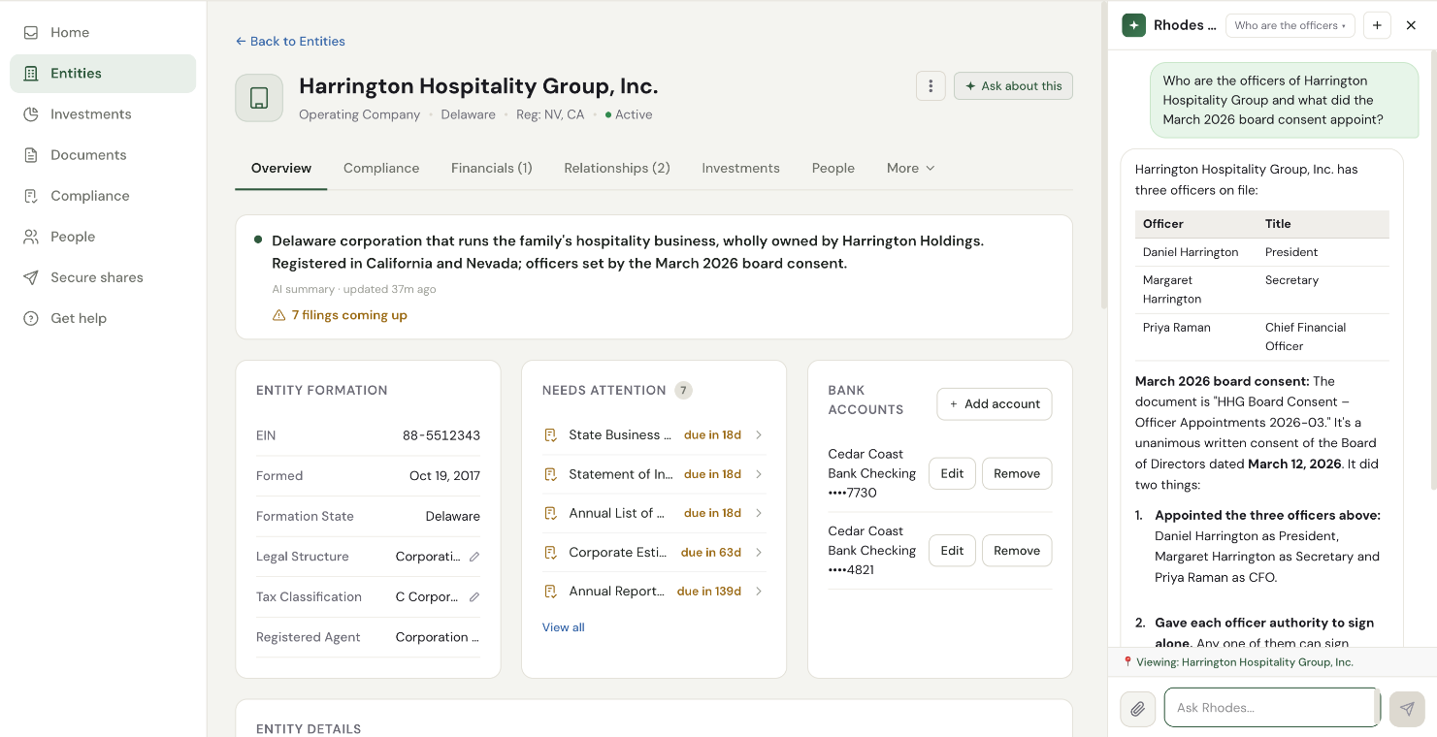Open the chat history dropdown 'Who are the officers'
The height and width of the screenshot is (737, 1437).
click(x=1290, y=25)
